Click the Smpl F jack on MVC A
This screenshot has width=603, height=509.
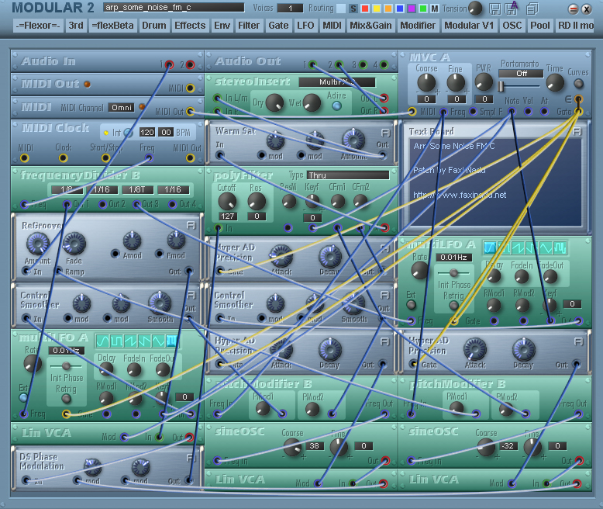(x=473, y=112)
